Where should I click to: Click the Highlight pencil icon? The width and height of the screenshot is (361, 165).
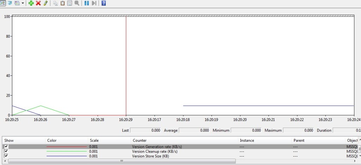click(45, 3)
